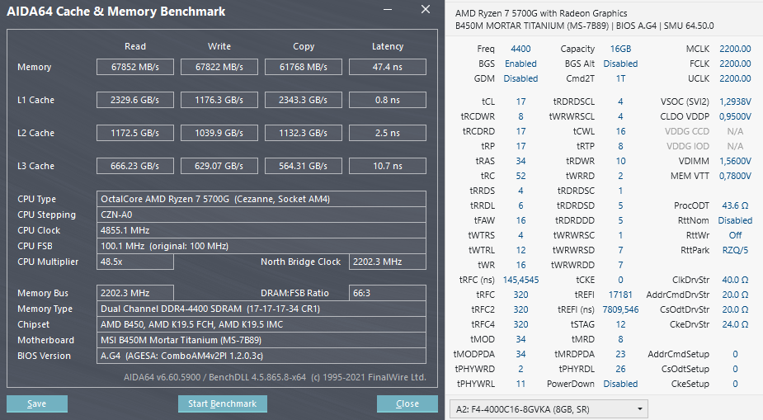Select L1 Cache Latency 0.8 ns
Image resolution: width=763 pixels, height=420 pixels.
point(388,100)
